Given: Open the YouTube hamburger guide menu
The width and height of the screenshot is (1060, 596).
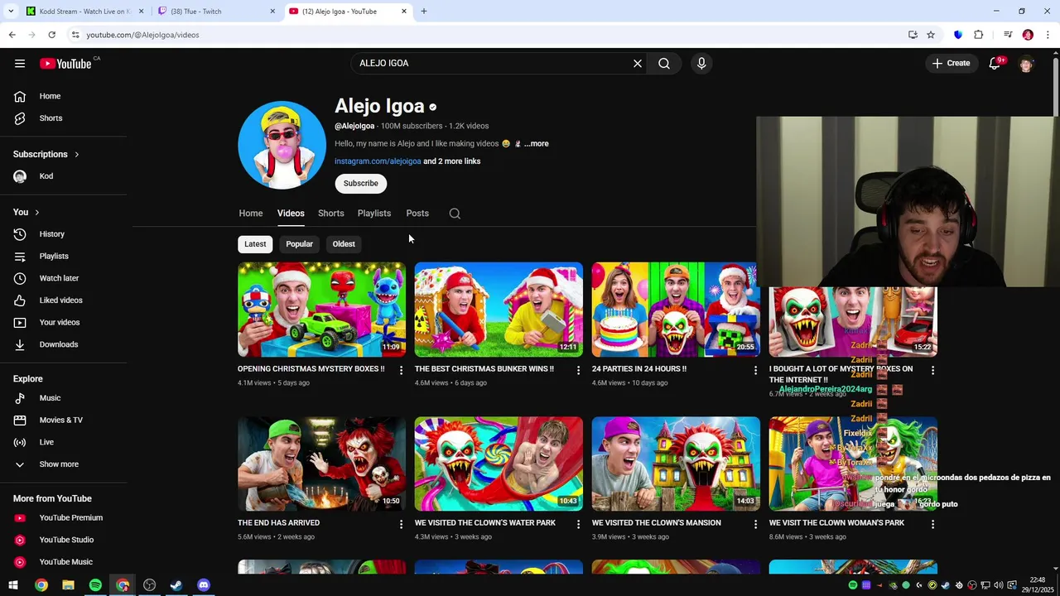Looking at the screenshot, I should point(20,64).
